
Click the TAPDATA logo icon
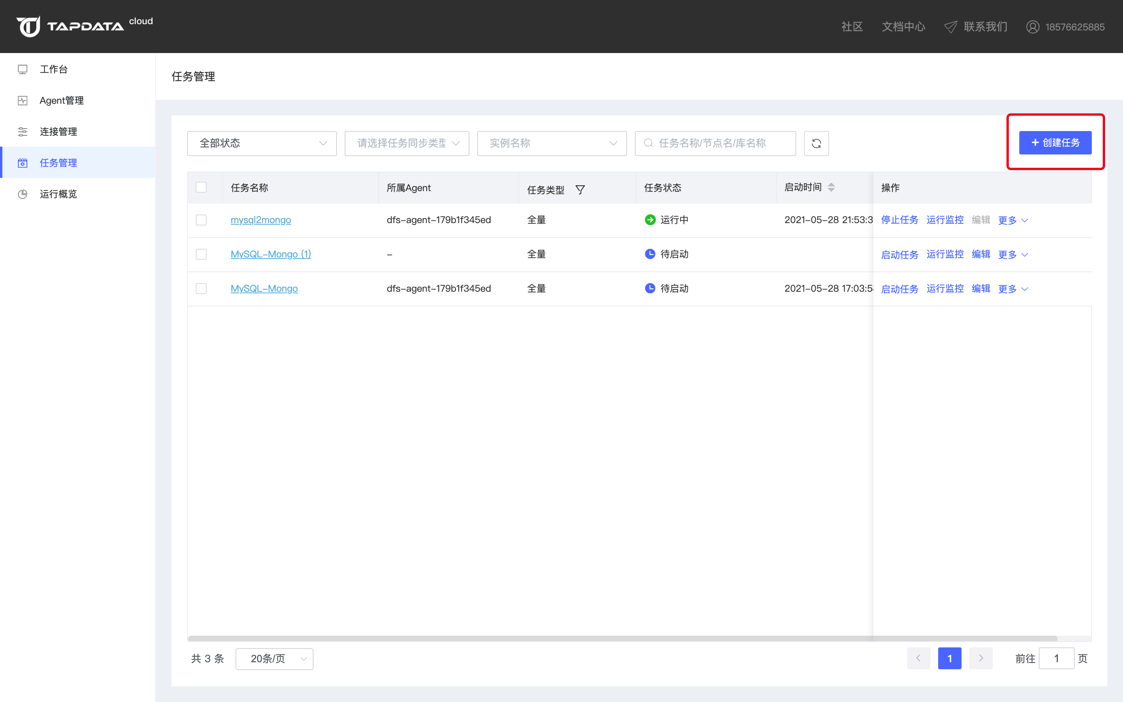[x=29, y=27]
